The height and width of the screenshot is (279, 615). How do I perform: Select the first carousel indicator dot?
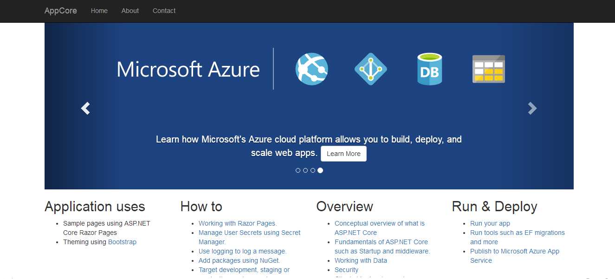(x=298, y=170)
